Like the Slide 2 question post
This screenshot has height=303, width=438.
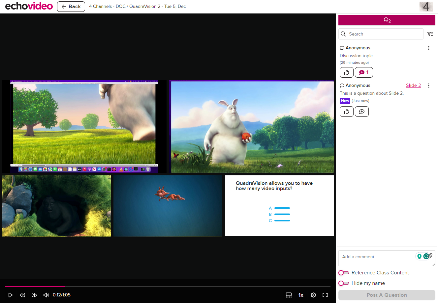click(x=347, y=112)
